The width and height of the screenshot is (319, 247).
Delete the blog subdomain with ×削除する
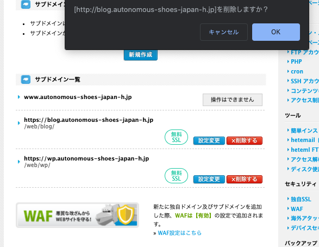point(245,140)
